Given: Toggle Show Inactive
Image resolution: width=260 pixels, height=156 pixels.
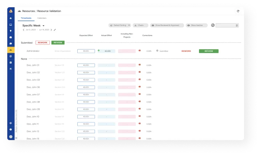Looking at the screenshot, I should 197,25.
